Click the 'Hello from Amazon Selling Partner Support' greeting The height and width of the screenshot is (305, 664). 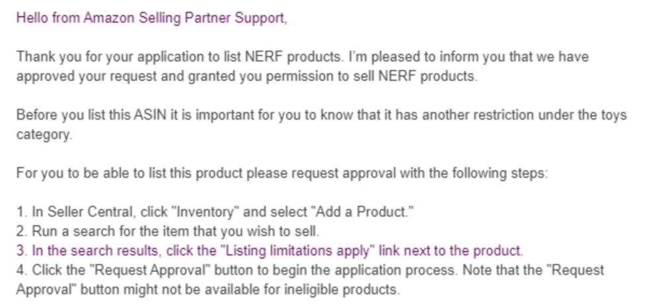coord(151,18)
